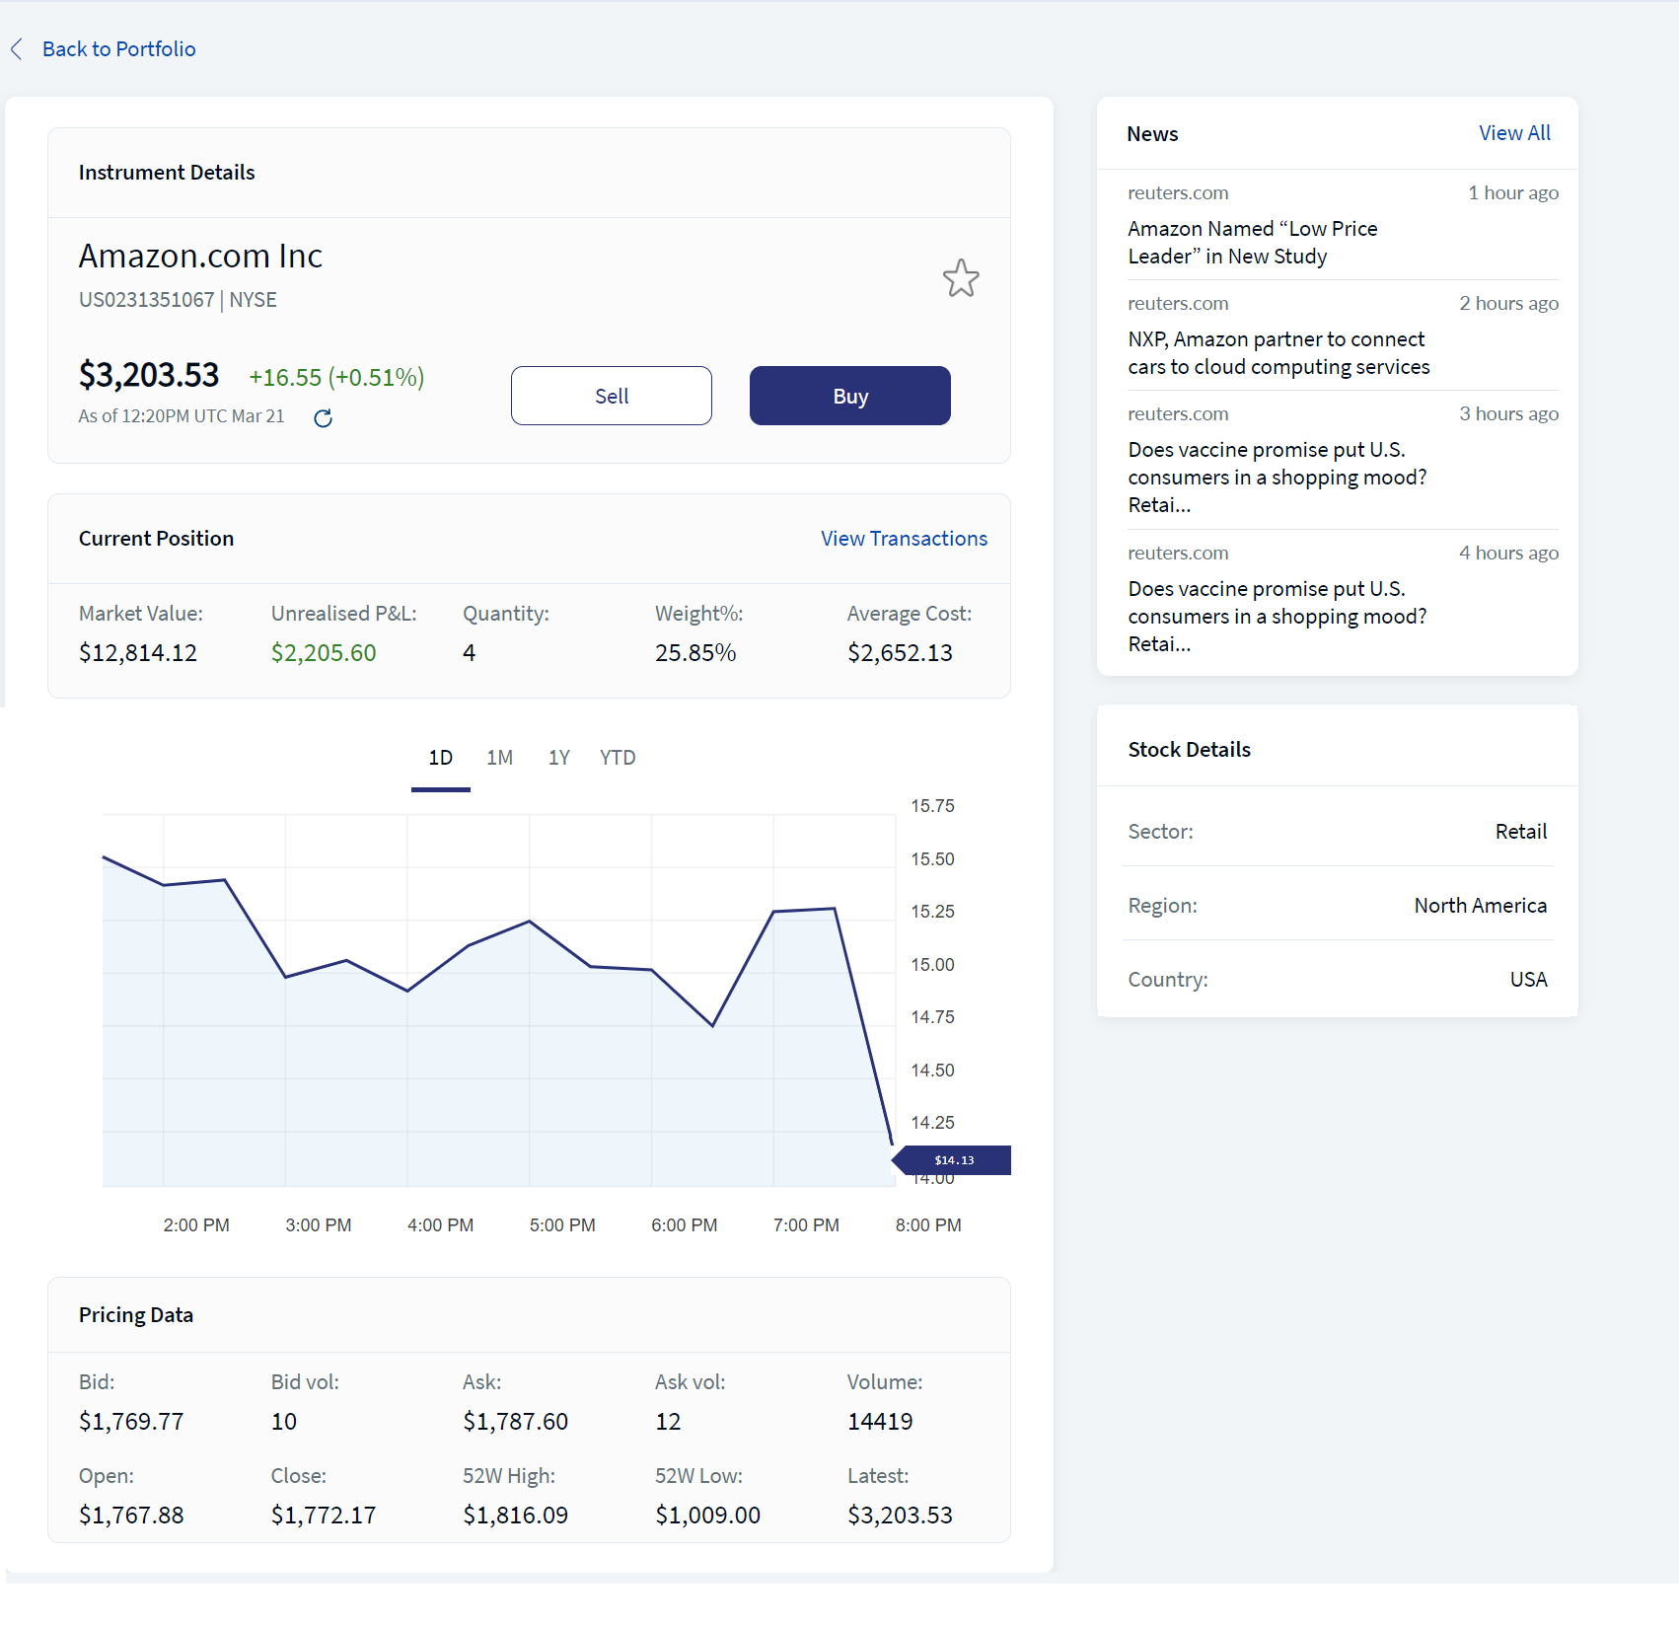
Task: Open Back to Portfolio link
Action: click(119, 49)
